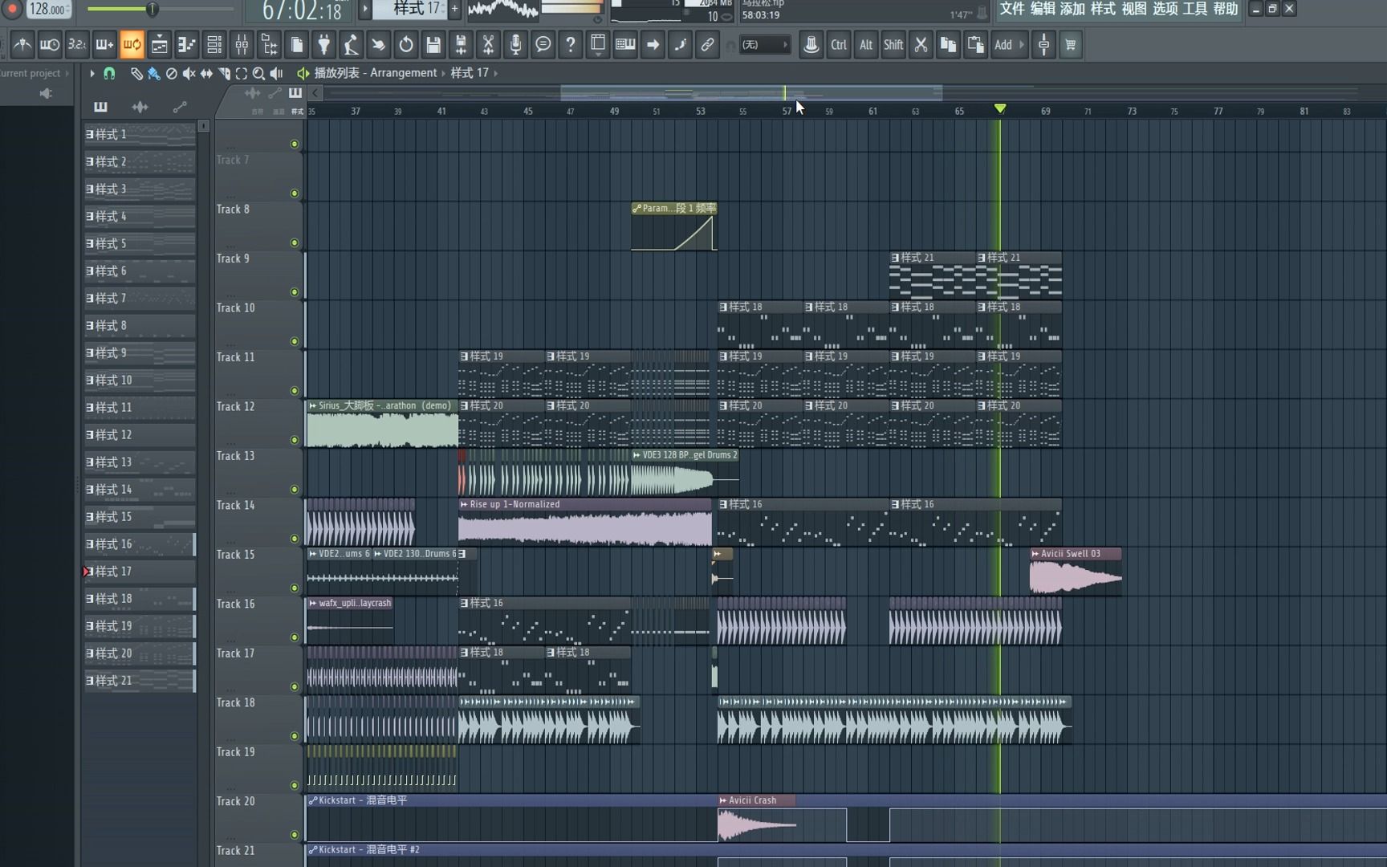The image size is (1387, 867).
Task: Toggle the Shift modifier button
Action: pos(893,45)
